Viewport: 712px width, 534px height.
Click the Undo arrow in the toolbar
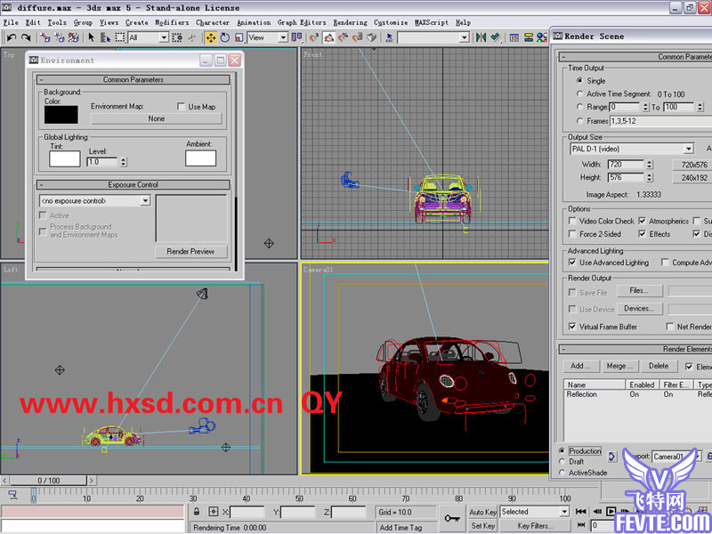[x=12, y=37]
